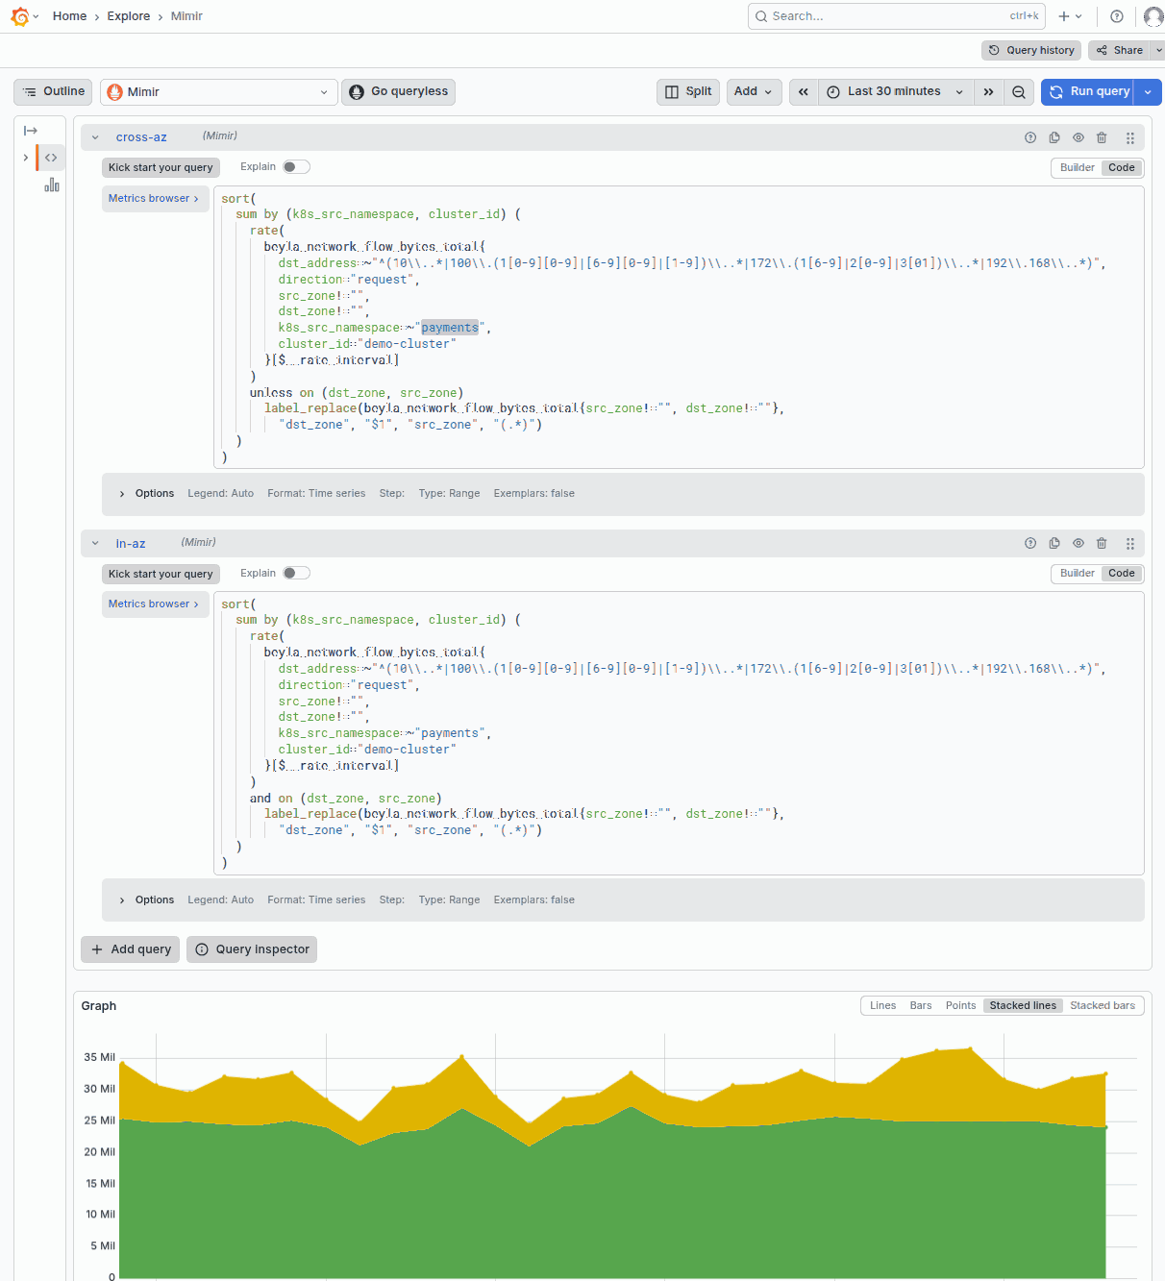The width and height of the screenshot is (1165, 1281).
Task: Open the plus new-item menu in top bar
Action: [x=1070, y=16]
